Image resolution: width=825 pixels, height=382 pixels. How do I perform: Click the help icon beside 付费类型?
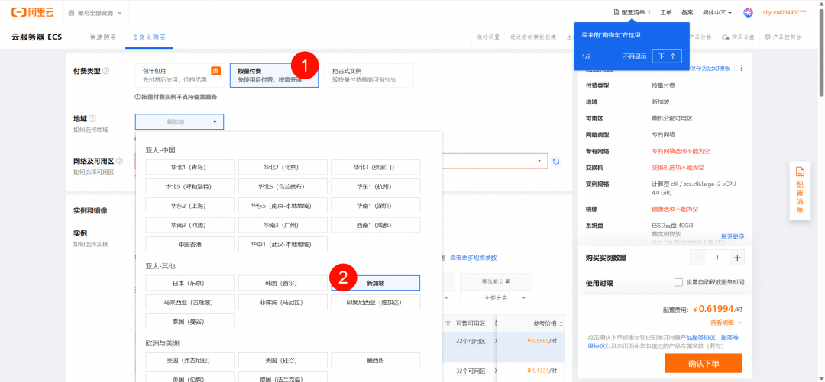coord(106,71)
